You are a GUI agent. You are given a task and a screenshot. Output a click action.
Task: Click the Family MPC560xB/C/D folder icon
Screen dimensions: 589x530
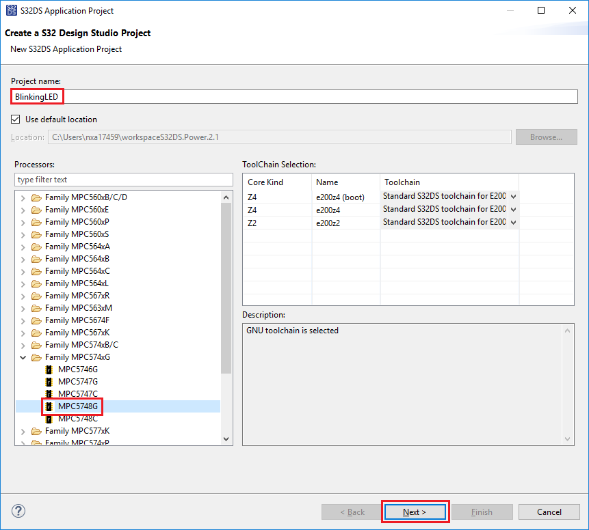coord(36,197)
